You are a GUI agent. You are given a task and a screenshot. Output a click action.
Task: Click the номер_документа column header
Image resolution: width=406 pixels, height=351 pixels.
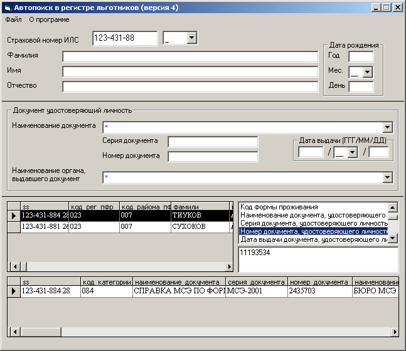(319, 282)
